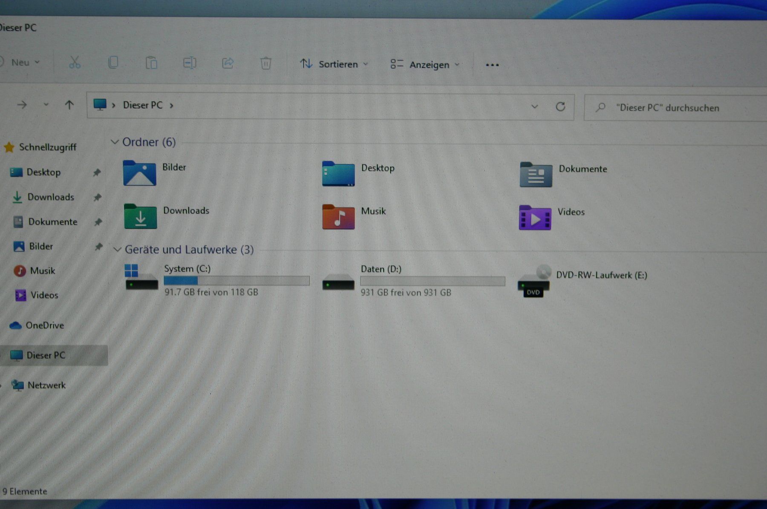Select the DVD-RW-Laufwerk (E:) drive icon
This screenshot has height=509, width=767.
(x=533, y=282)
